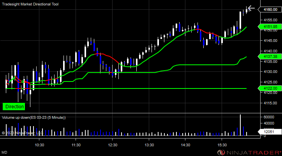This screenshot has height=156, width=282.
Task: Click the 4160.00 current price marker
Action: pos(270,9)
